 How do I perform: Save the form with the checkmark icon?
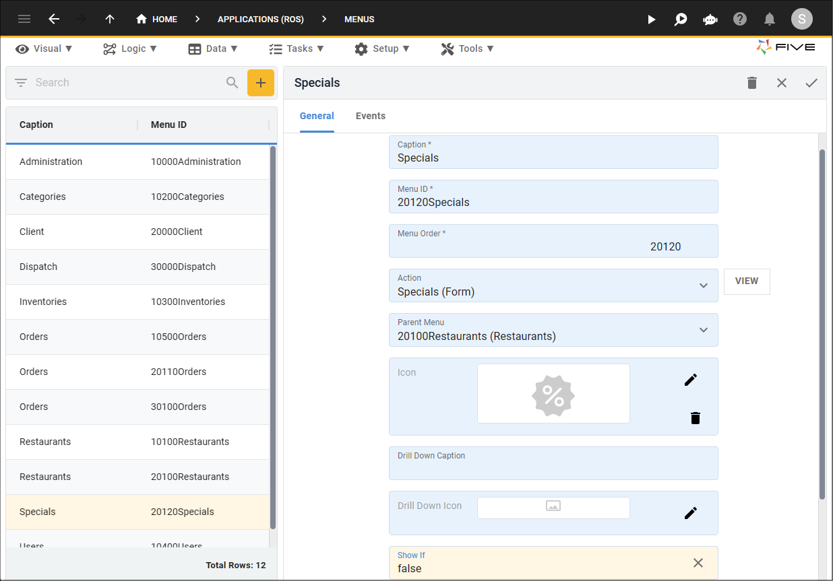click(811, 83)
